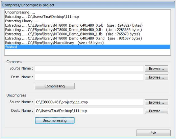Focus the Compress Desti. Name field

pos(89,77)
